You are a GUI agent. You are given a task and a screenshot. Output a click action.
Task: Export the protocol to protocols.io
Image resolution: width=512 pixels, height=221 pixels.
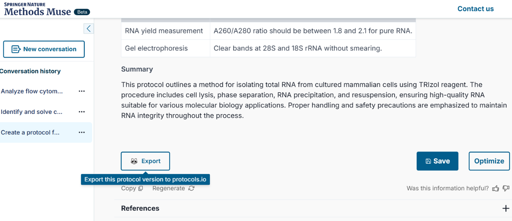tap(146, 161)
